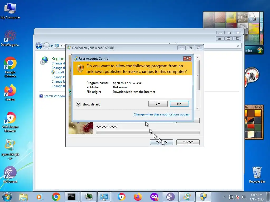Maximize the SPORE installer window
The height and width of the screenshot is (202, 270).
[x=190, y=48]
